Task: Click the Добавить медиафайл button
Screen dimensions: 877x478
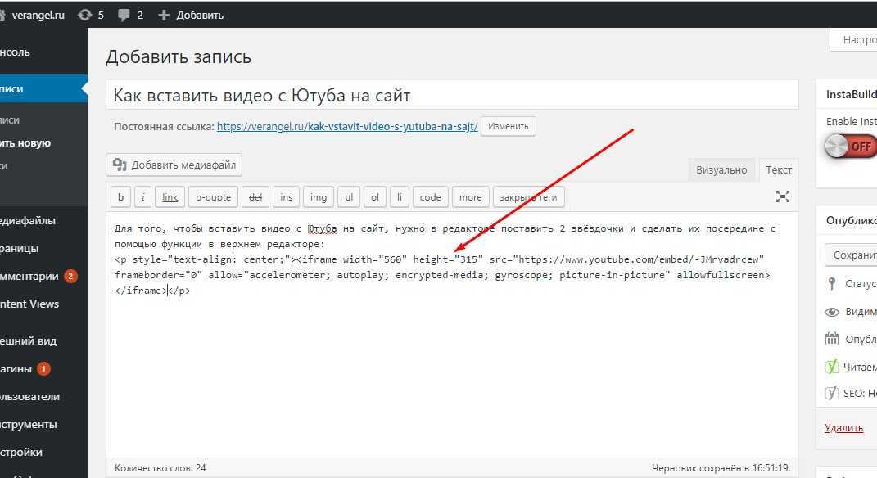Action: (x=174, y=165)
